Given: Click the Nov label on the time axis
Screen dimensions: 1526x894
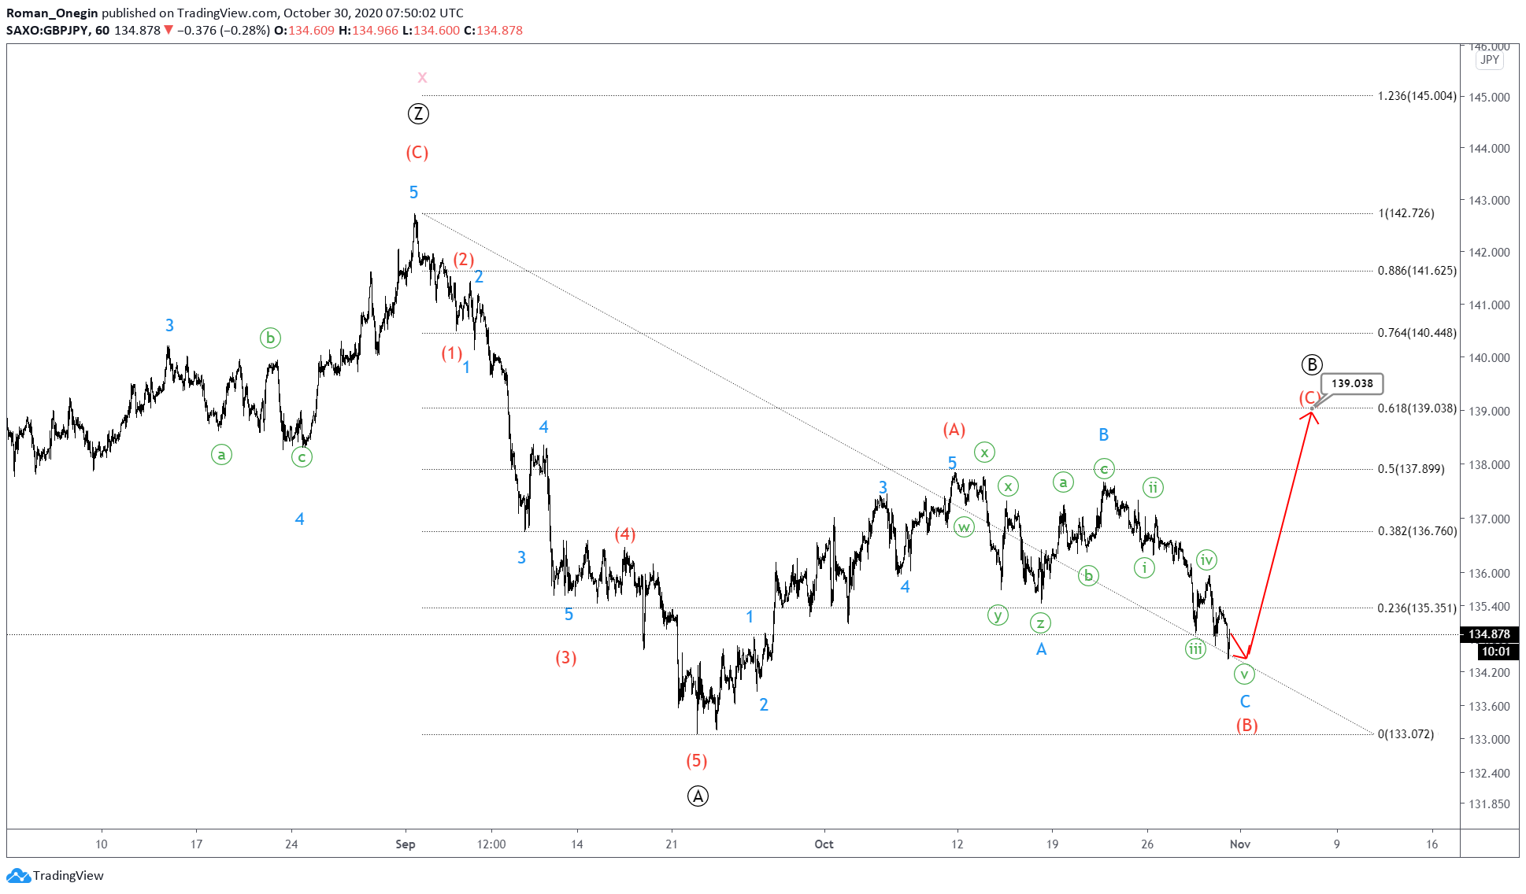Looking at the screenshot, I should [1240, 844].
